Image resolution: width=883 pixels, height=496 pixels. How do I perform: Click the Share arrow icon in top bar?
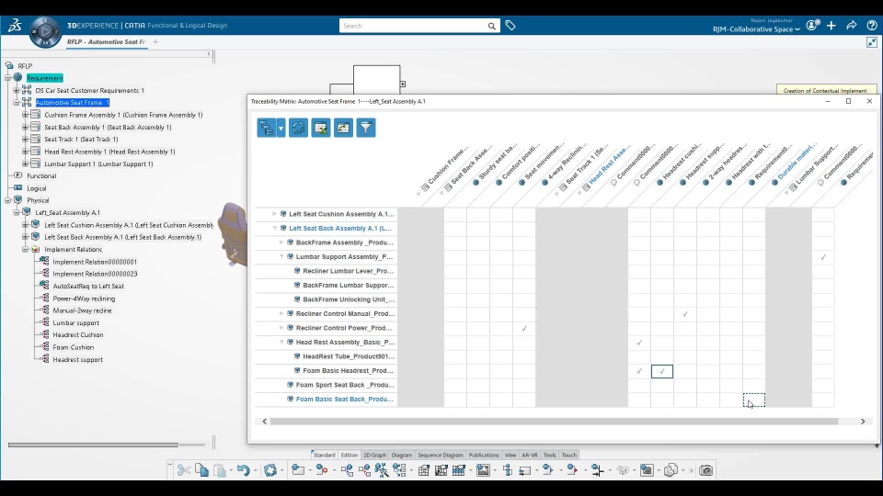tap(852, 26)
